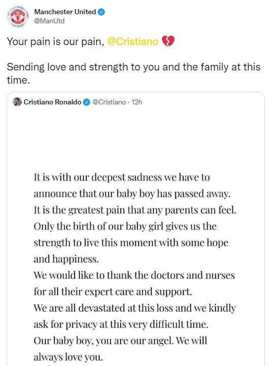Click the 'you are our angel' line
This screenshot has width=272, height=366.
tap(120, 341)
